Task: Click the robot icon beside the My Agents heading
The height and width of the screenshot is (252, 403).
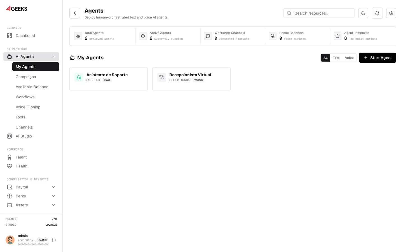Action: coord(72,58)
